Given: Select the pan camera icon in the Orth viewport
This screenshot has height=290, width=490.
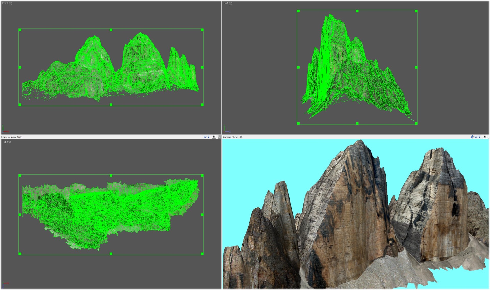Looking at the screenshot, I should (x=205, y=137).
